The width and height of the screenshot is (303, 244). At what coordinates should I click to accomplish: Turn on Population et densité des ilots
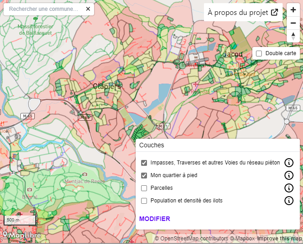(144, 201)
